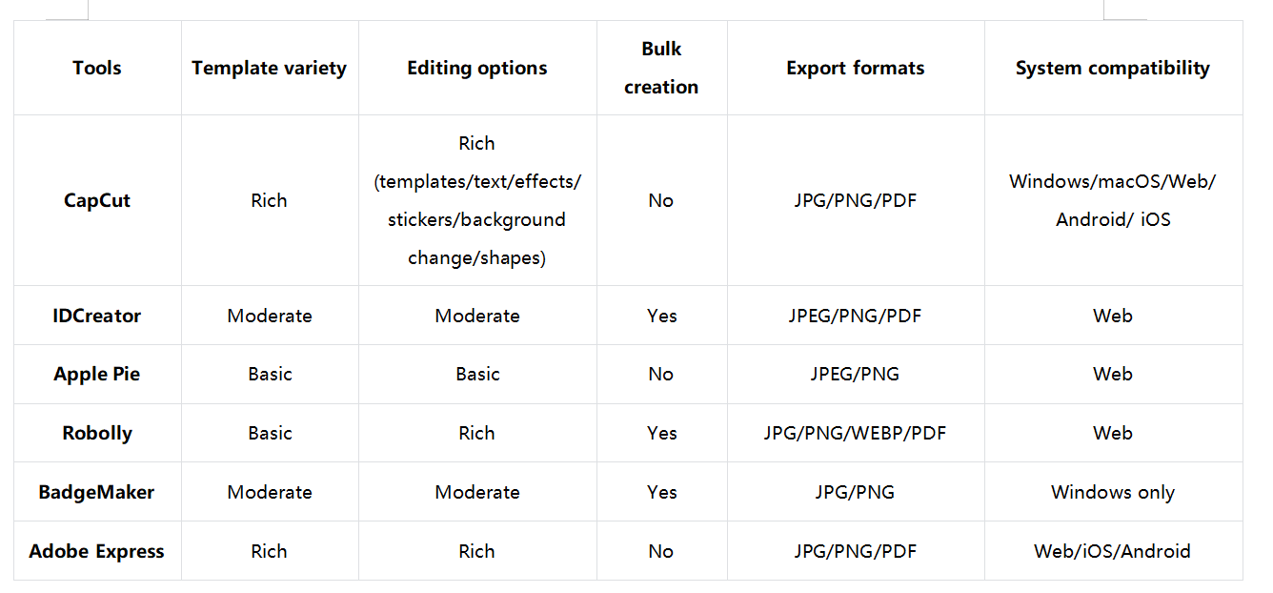The image size is (1273, 593).
Task: Click the Apple Pie row label
Action: [x=97, y=374]
